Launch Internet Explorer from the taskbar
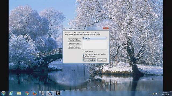 (x=11, y=94)
